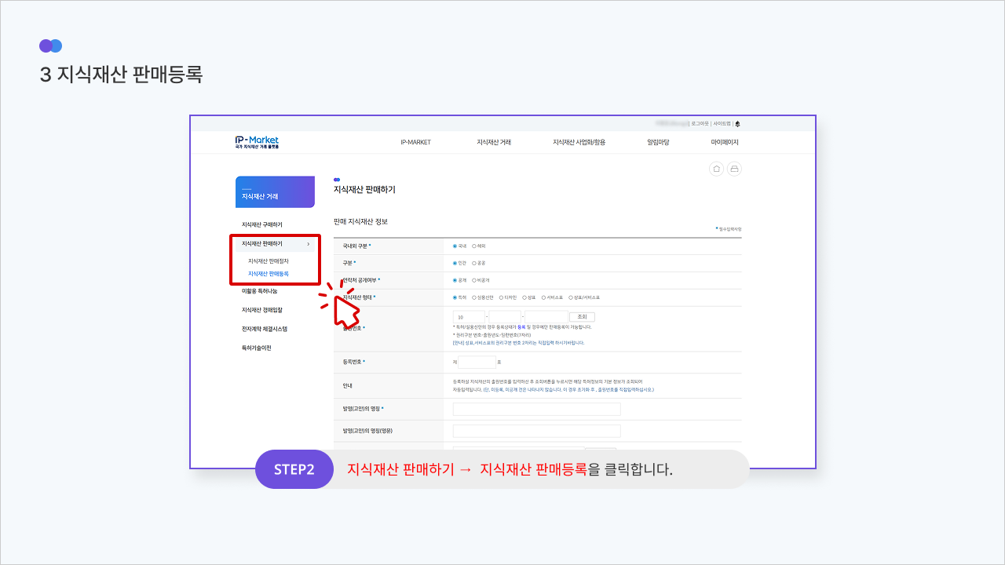Screen dimensions: 1005x565
Task: Open 마이페이지 in the top navigation
Action: click(725, 142)
